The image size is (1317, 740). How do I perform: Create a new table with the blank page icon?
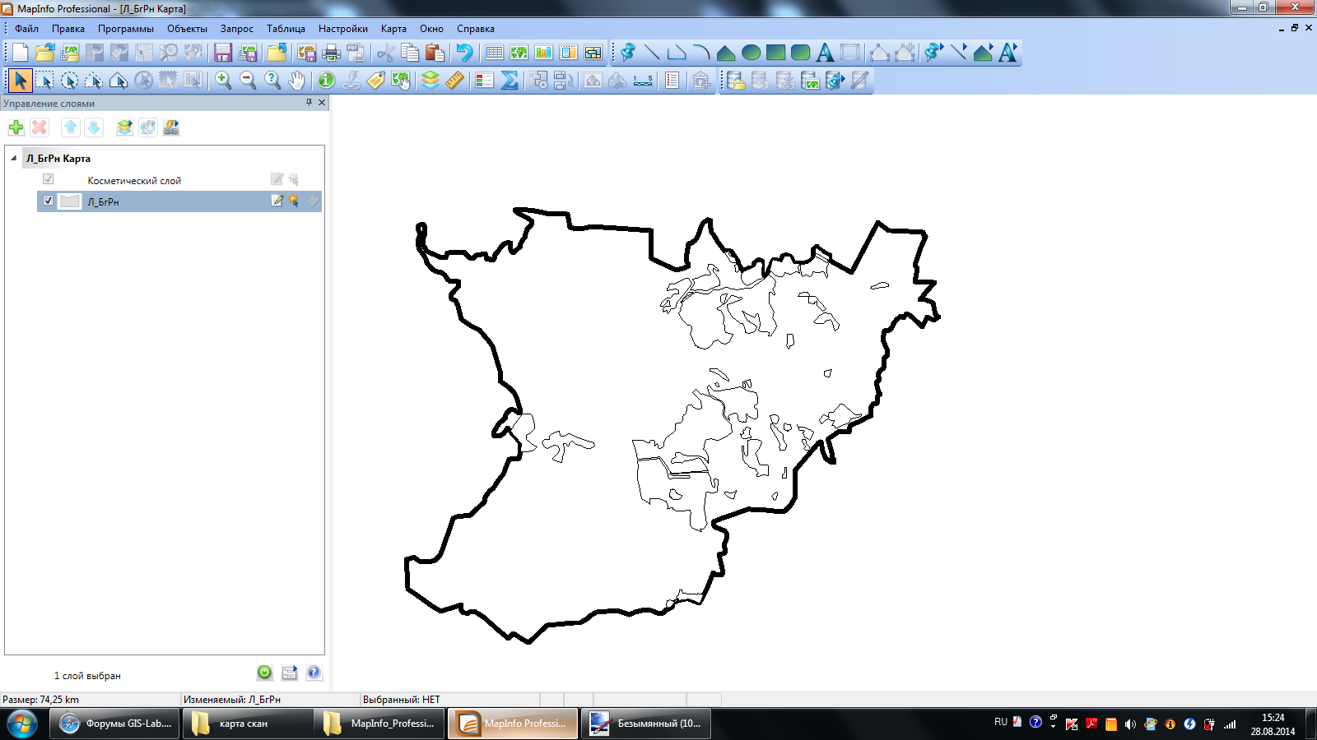[21, 53]
